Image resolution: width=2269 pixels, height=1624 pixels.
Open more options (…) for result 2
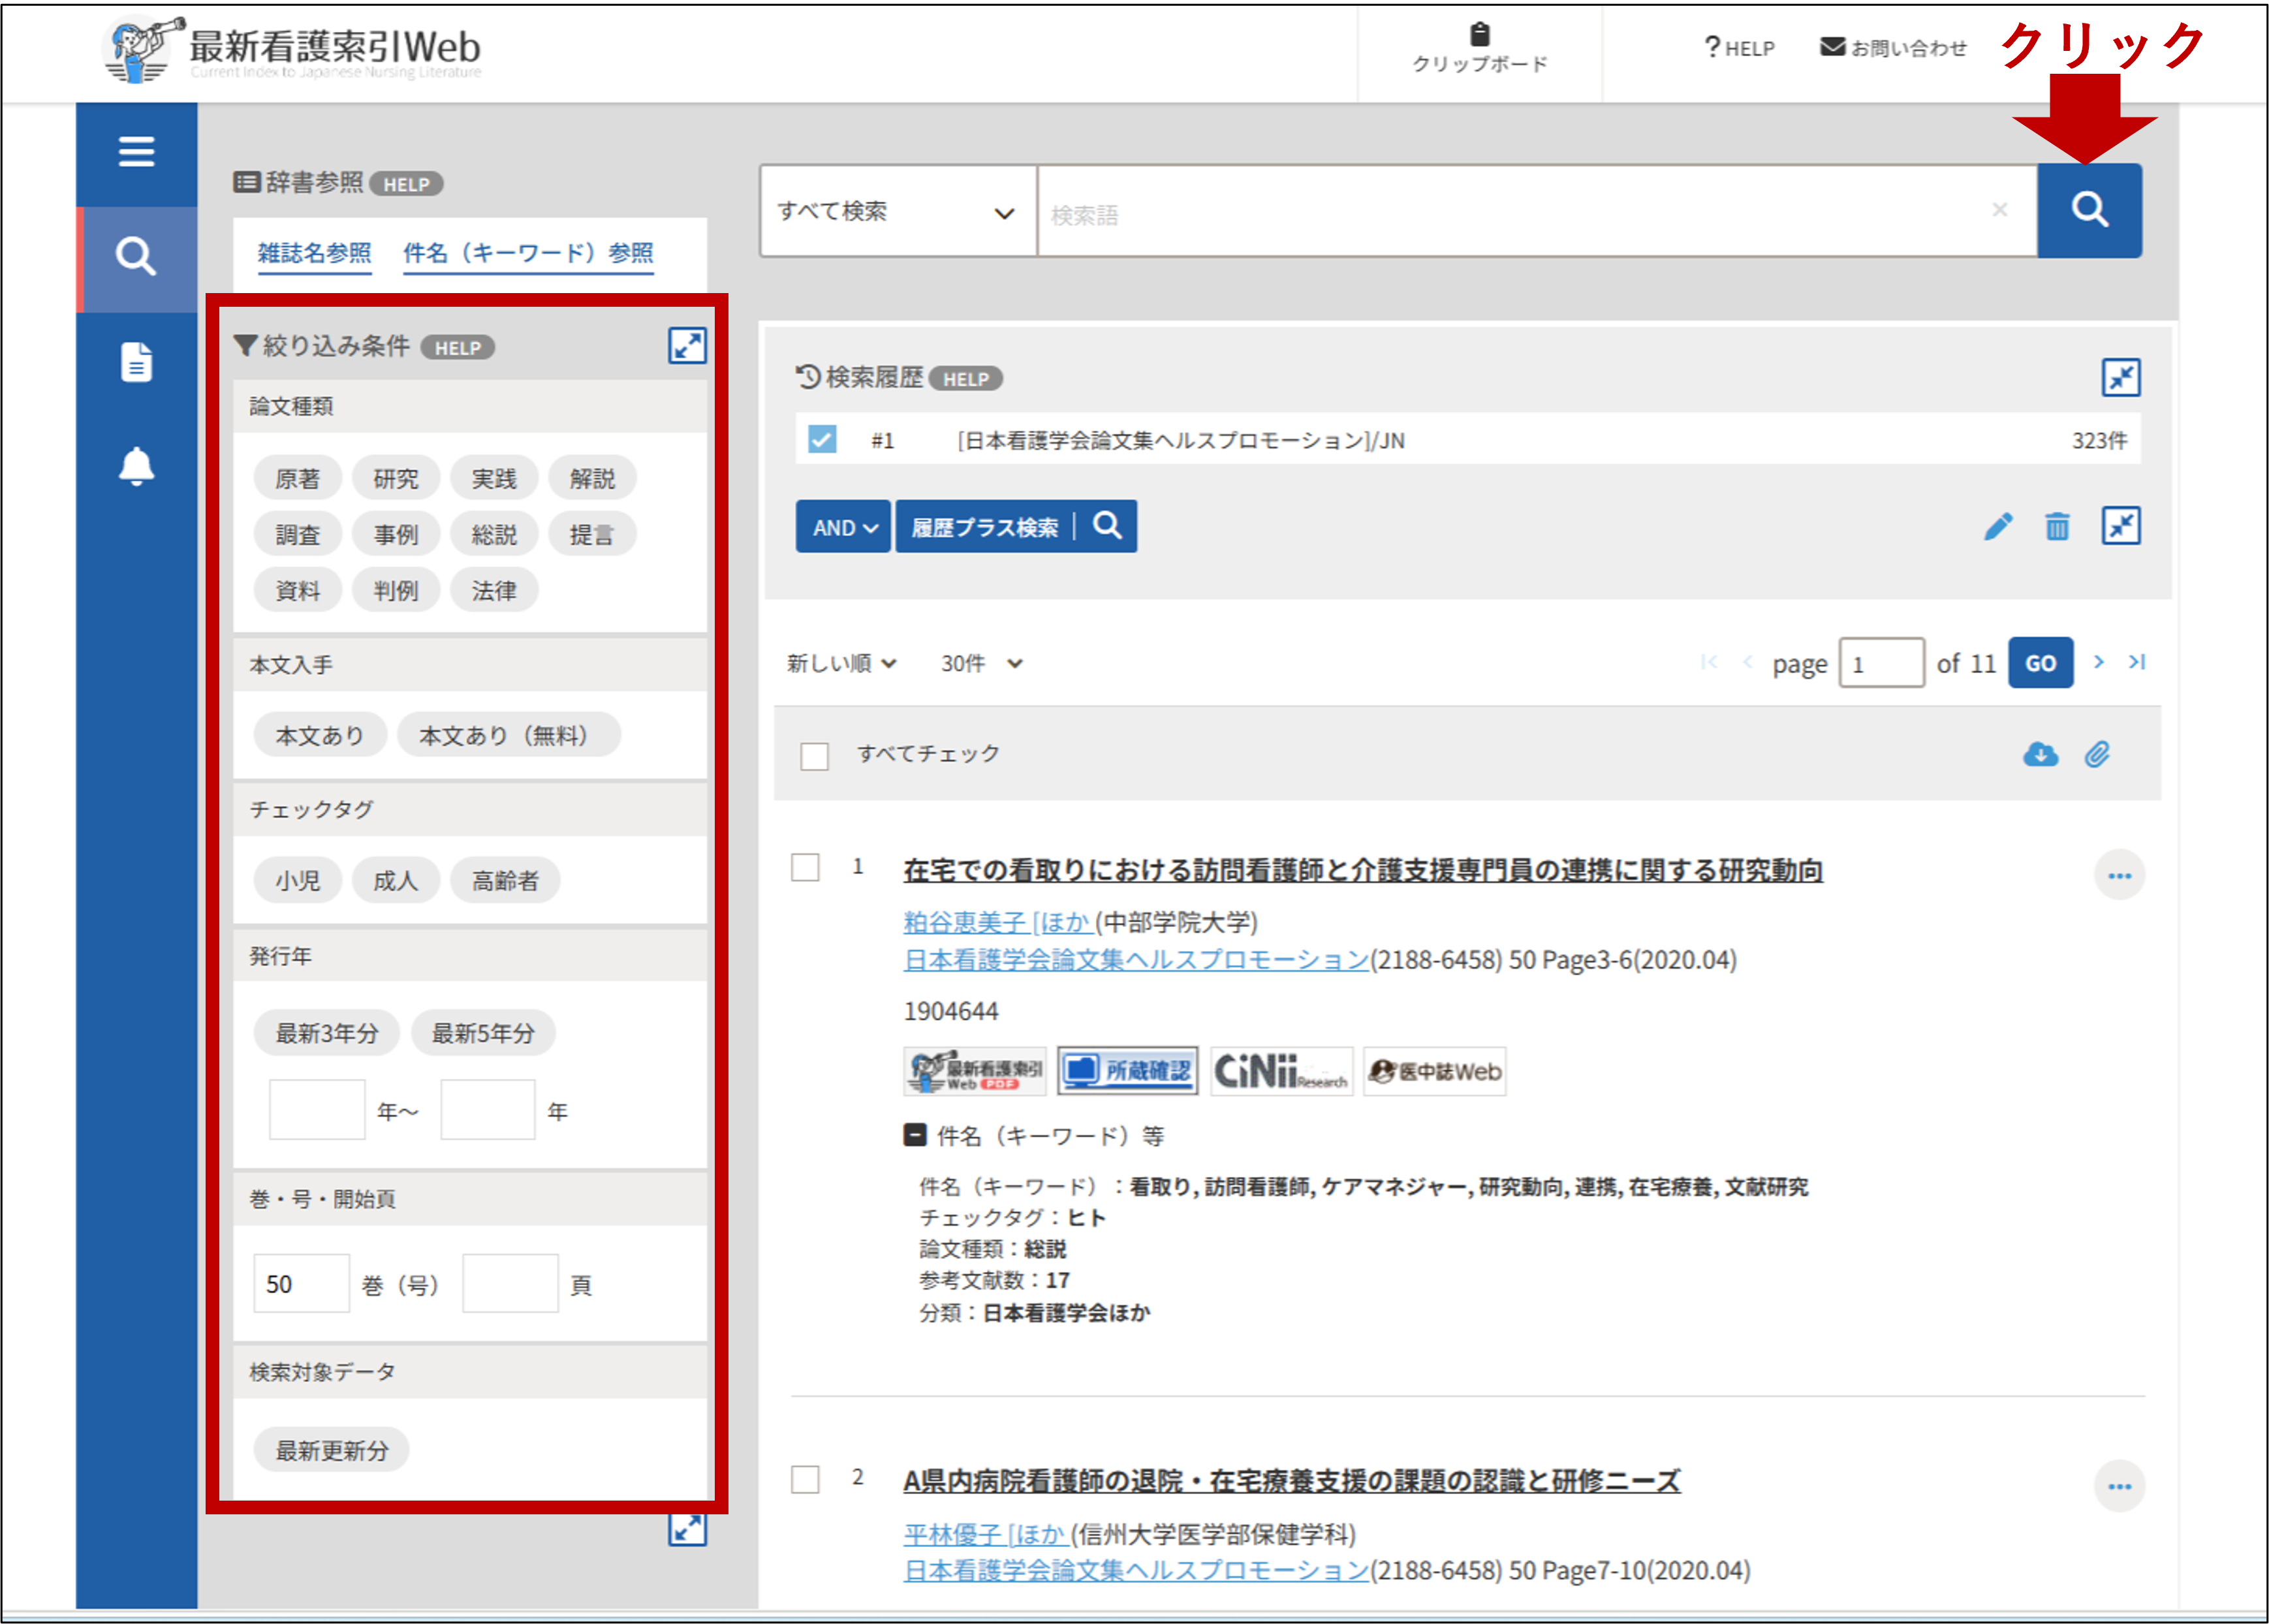point(2119,1486)
